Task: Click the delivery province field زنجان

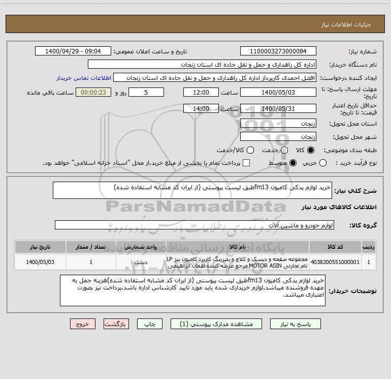Action: coord(278,123)
